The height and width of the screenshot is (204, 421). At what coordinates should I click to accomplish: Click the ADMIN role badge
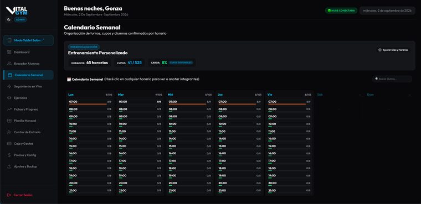coord(20,19)
